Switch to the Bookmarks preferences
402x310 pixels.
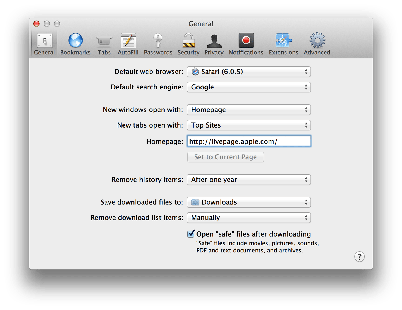click(x=75, y=44)
